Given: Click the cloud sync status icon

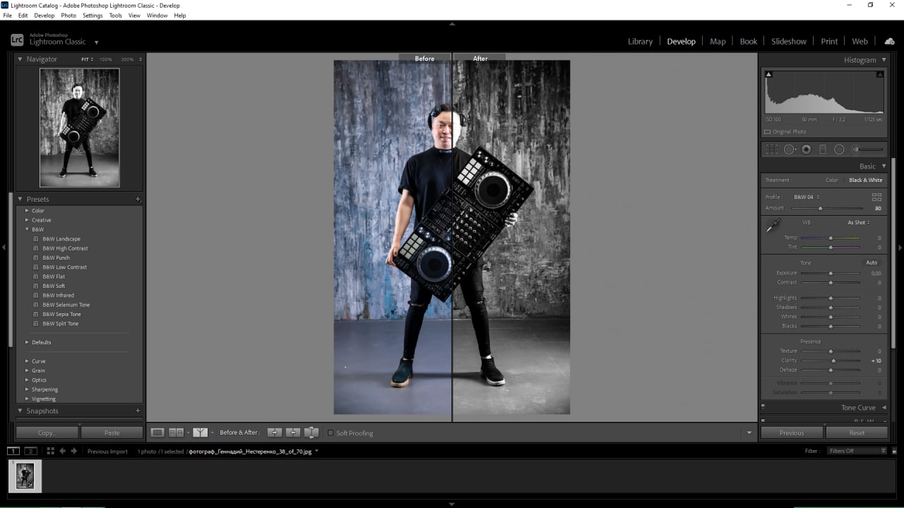Looking at the screenshot, I should (889, 41).
